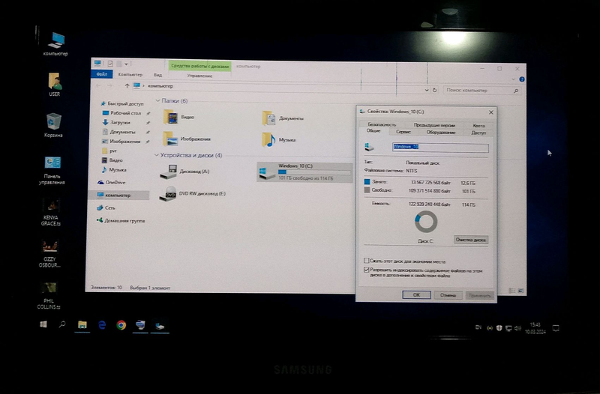Open the Вид ribbon tab
600x394 pixels.
(157, 75)
